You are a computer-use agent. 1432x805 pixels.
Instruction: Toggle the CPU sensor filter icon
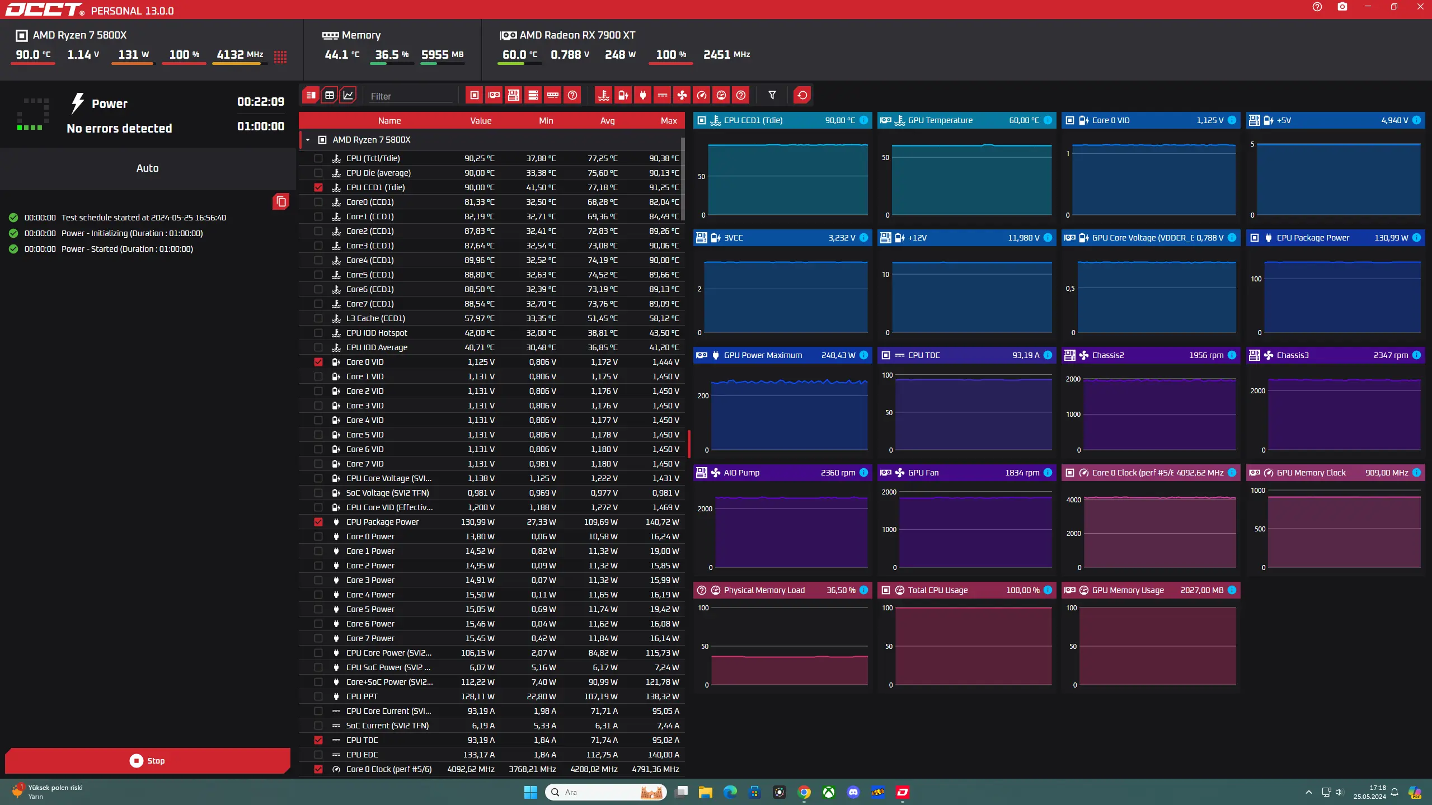(x=474, y=95)
